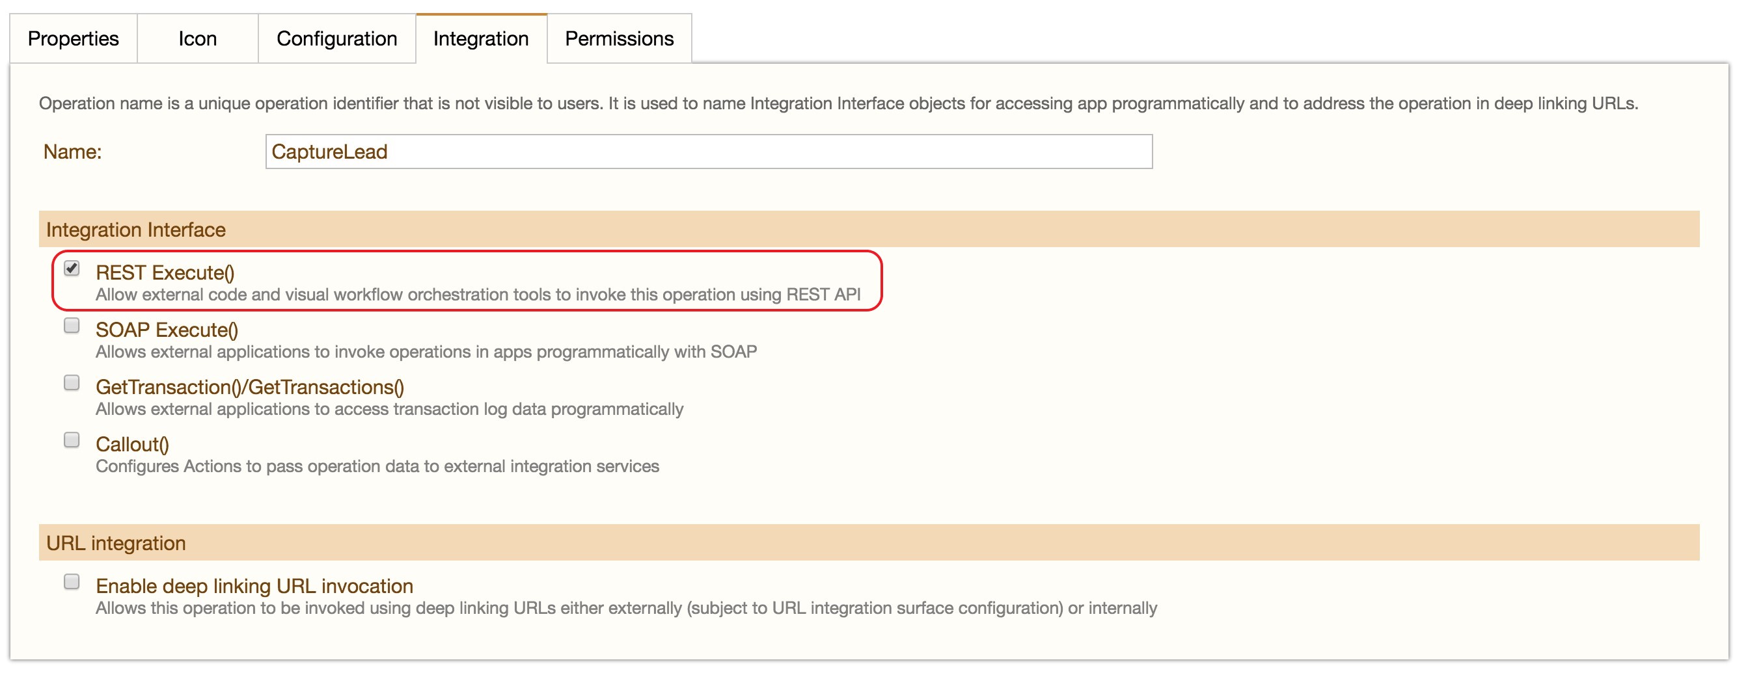
Task: Tick the GetTransaction()/GetTransactions() checkbox
Action: coord(72,383)
